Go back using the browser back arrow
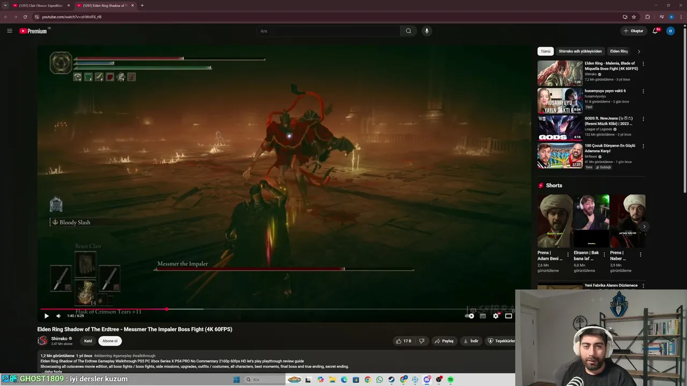 [x=5, y=17]
